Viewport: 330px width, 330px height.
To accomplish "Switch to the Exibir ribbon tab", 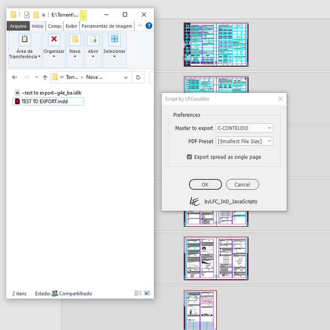I will [x=71, y=25].
